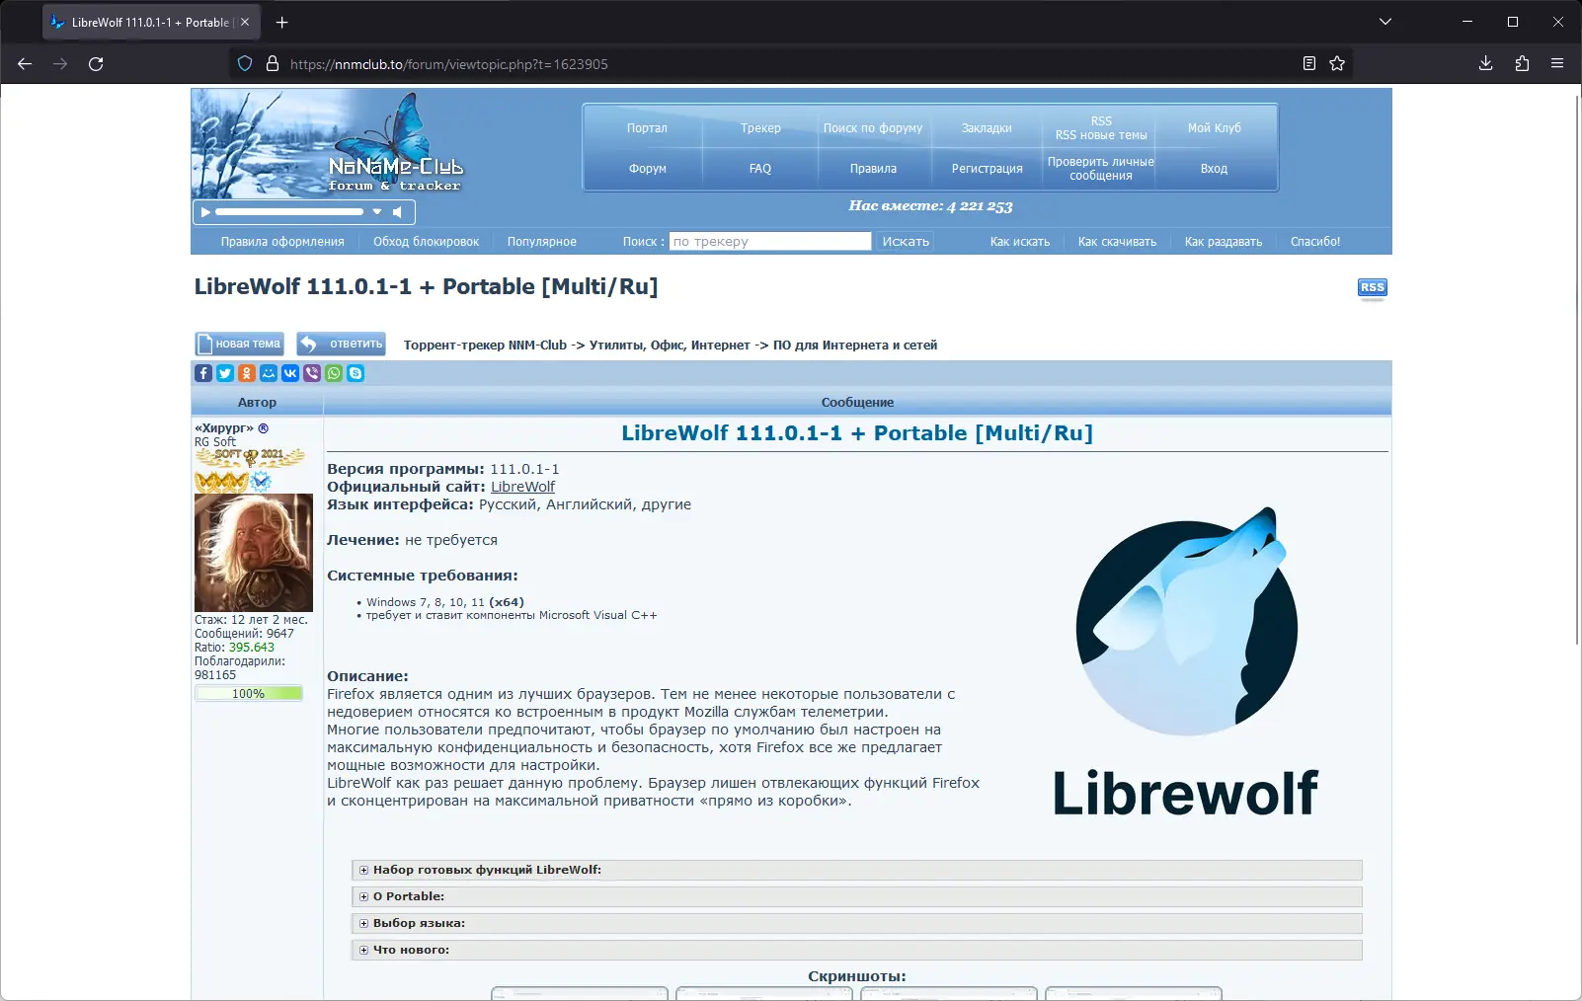
Task: Click the tracker search input field
Action: coord(770,242)
